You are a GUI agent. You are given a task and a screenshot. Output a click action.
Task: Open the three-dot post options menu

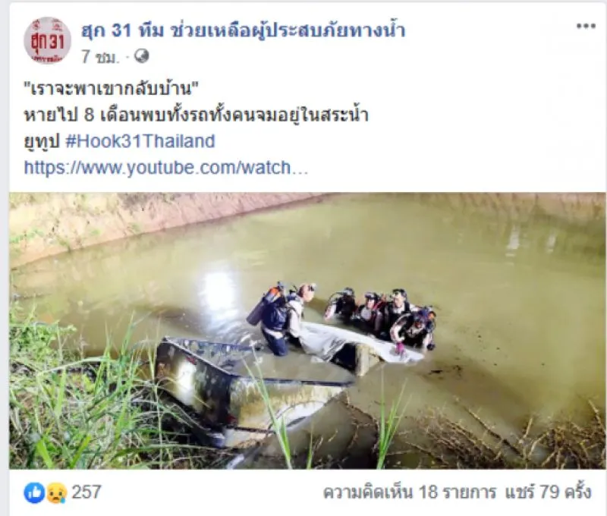click(x=585, y=27)
